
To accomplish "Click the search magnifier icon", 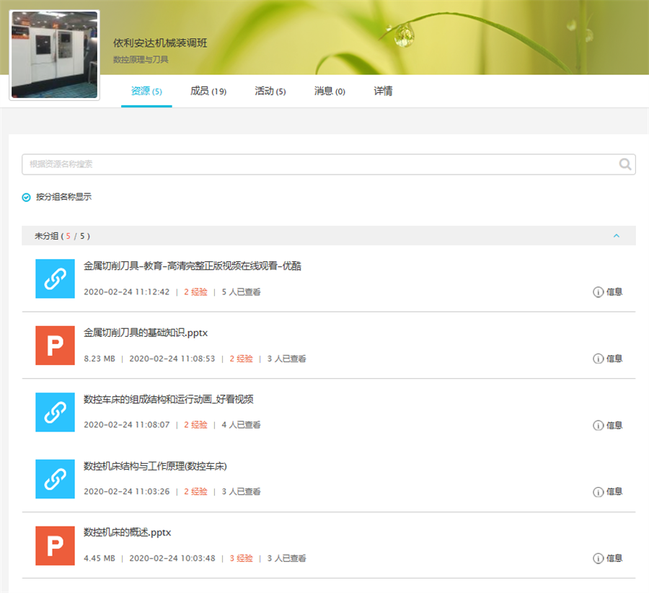I will 625,164.
